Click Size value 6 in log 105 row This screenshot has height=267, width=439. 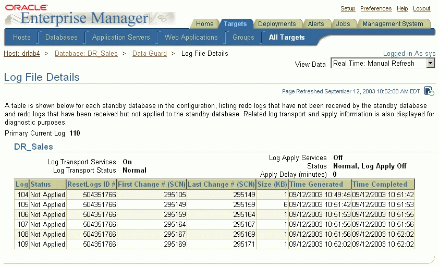(x=286, y=204)
